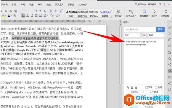Open the 英语 target language dropdown
This screenshot has height=108, width=172.
[156, 35]
